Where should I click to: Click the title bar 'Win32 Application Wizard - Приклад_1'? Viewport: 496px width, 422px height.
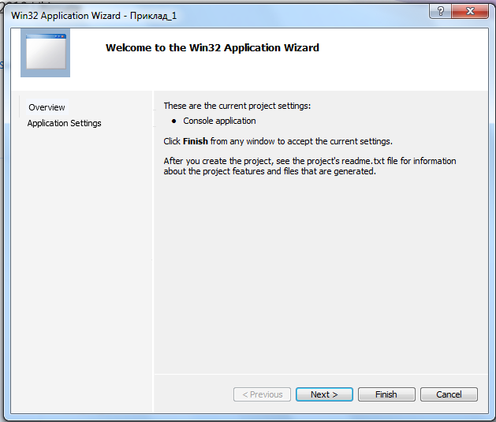(94, 16)
